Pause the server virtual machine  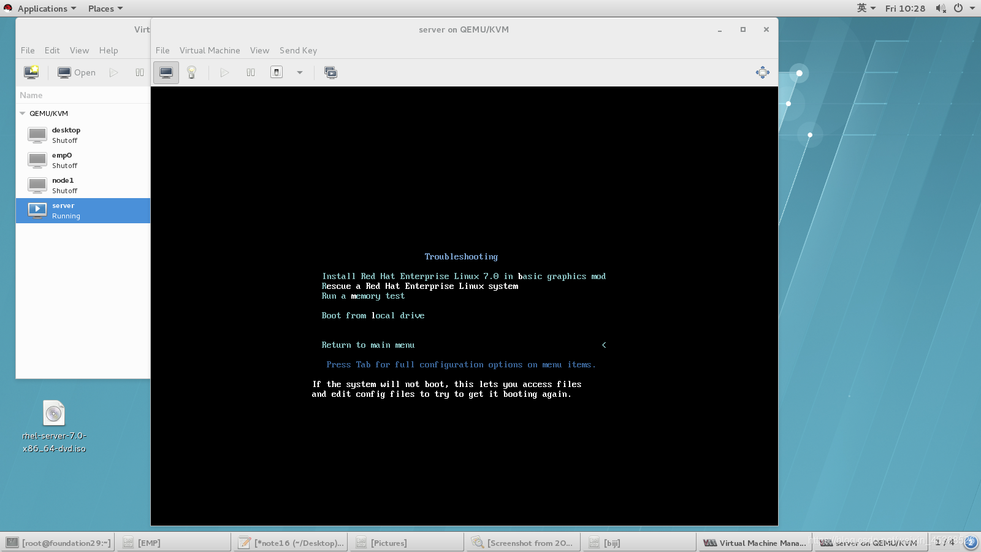[x=251, y=72]
